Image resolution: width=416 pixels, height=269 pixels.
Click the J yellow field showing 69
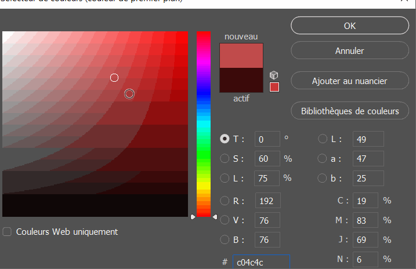pos(366,239)
